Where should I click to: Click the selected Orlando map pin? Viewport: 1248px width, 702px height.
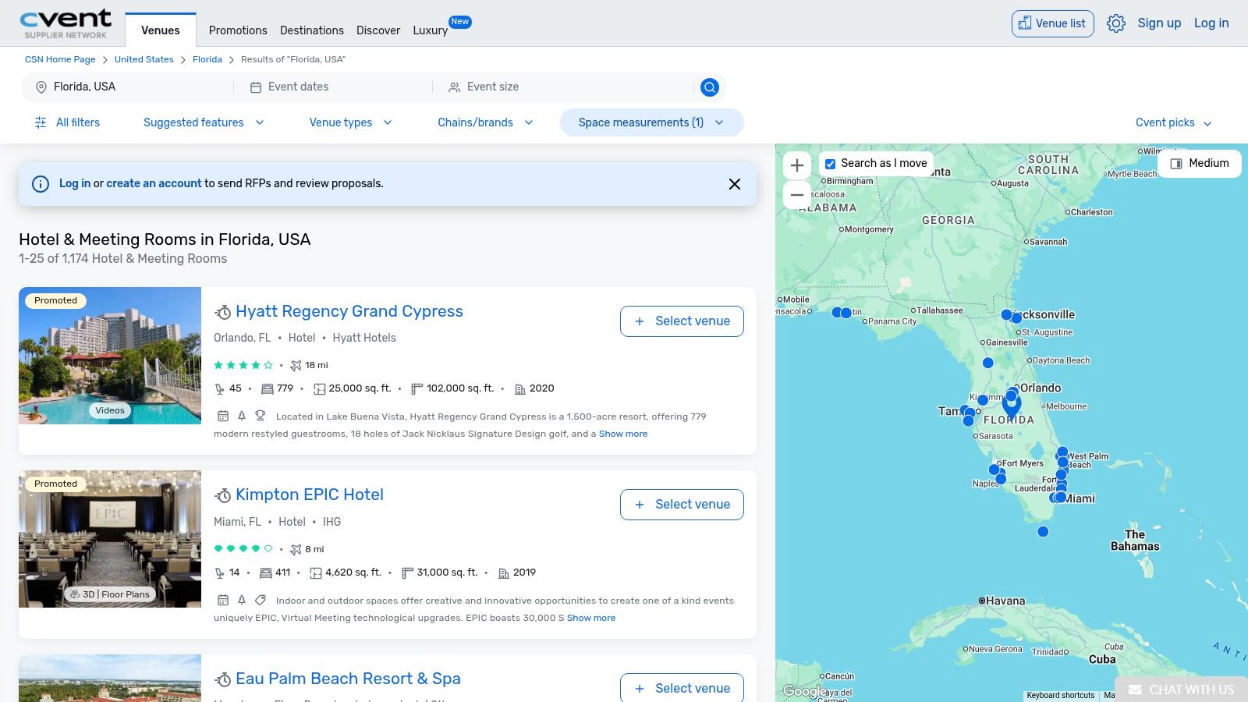pos(1012,406)
